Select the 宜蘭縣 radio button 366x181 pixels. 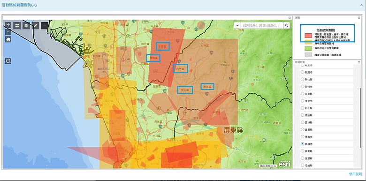tap(302, 158)
